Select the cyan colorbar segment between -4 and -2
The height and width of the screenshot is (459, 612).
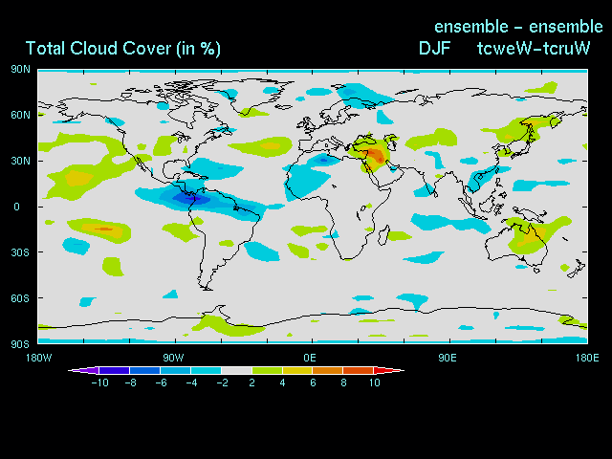point(206,370)
